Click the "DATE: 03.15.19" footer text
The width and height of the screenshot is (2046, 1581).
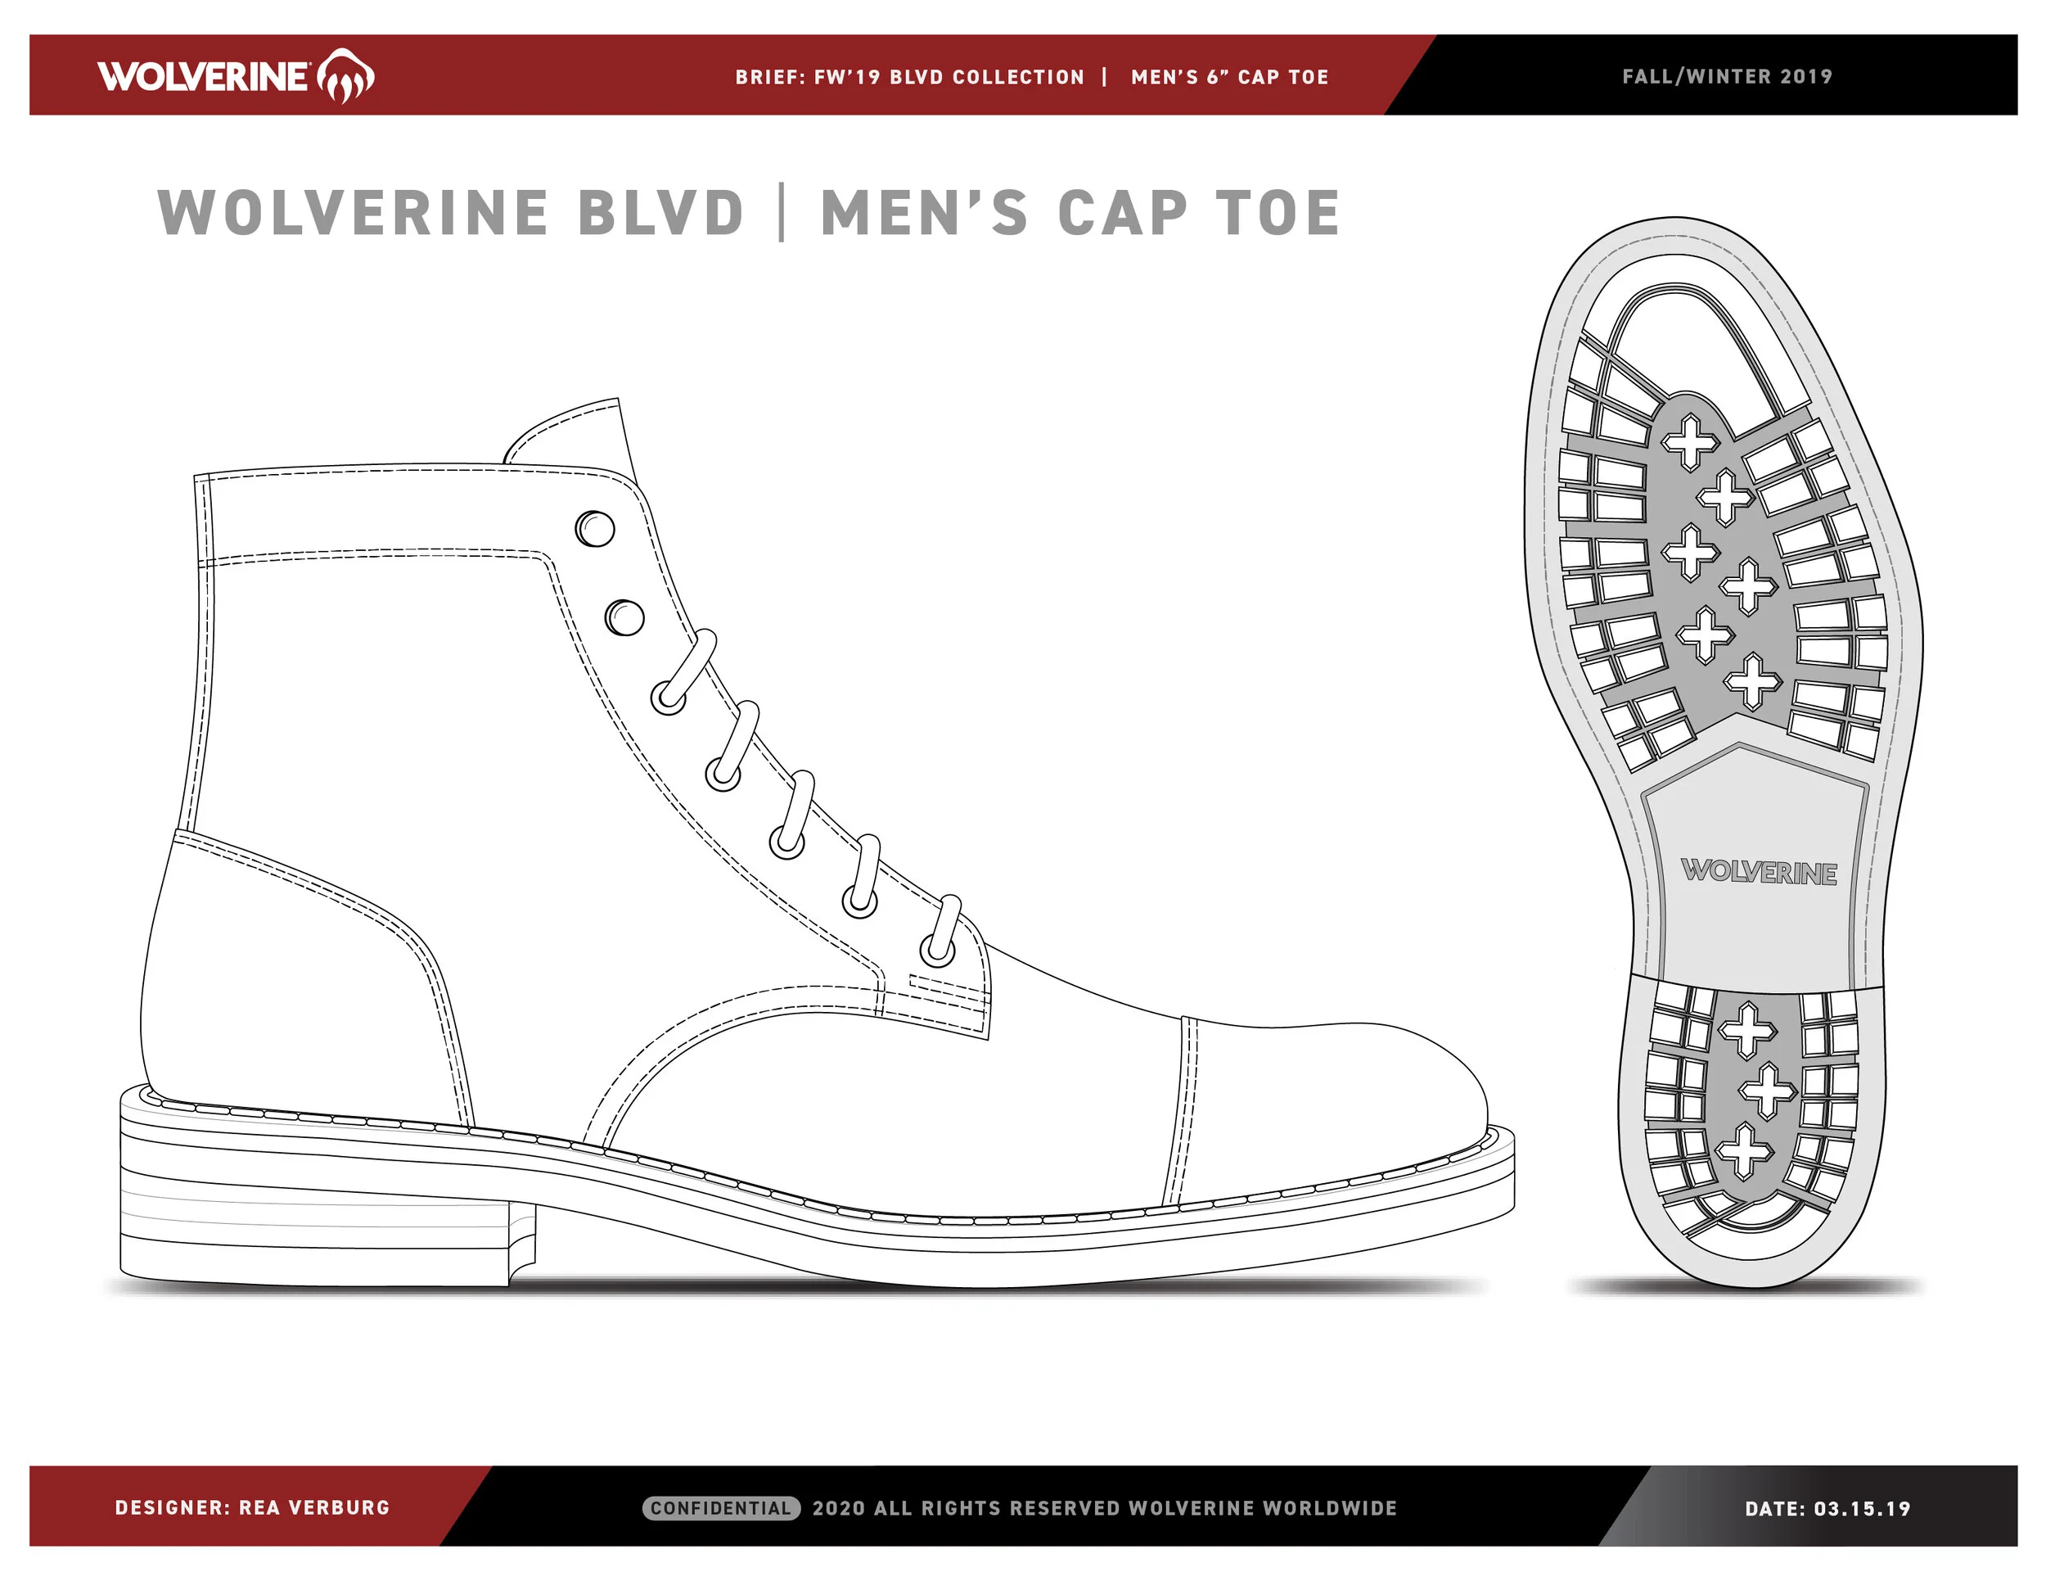1827,1509
